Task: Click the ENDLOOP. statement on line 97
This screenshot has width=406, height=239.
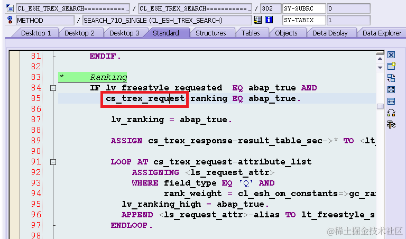Action: click(x=132, y=226)
